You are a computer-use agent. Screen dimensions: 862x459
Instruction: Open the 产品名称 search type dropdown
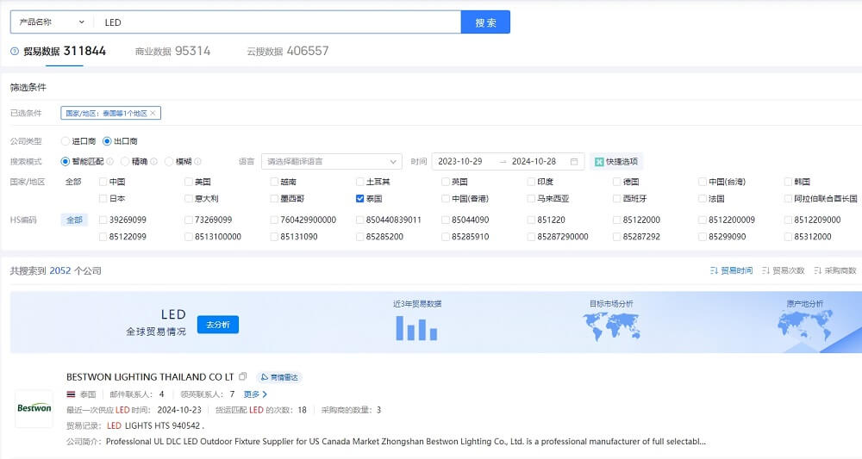tap(52, 22)
